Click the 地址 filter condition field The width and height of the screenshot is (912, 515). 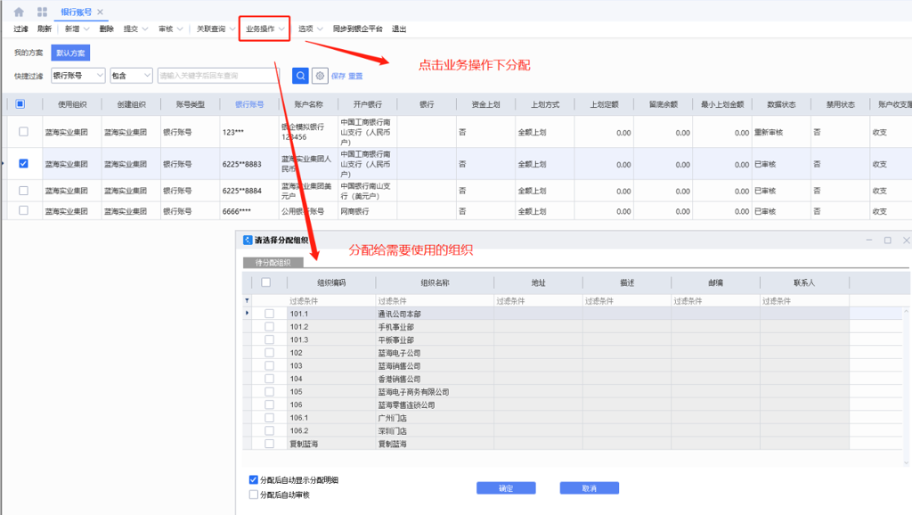coord(539,301)
